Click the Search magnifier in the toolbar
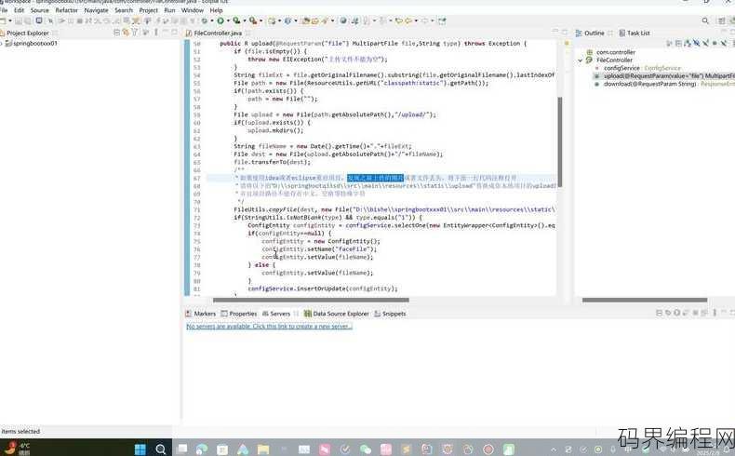The height and width of the screenshot is (456, 735). (x=705, y=20)
